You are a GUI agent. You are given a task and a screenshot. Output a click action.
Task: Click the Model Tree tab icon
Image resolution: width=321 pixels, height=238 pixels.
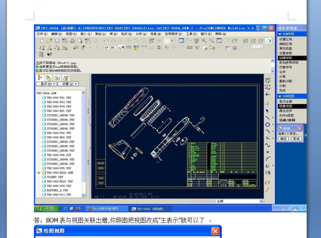(x=40, y=78)
